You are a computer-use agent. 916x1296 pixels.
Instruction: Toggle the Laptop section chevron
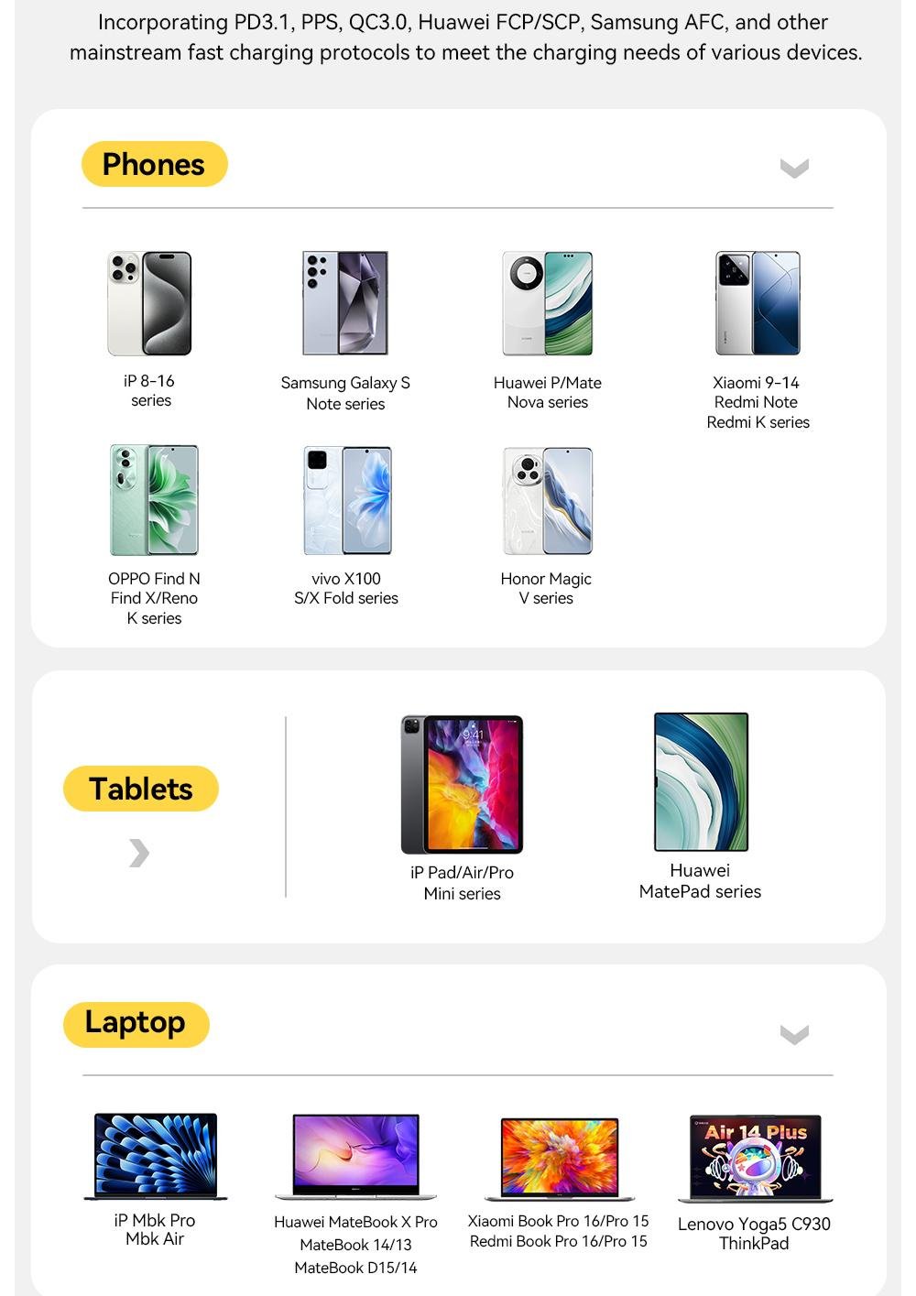pyautogui.click(x=794, y=1034)
